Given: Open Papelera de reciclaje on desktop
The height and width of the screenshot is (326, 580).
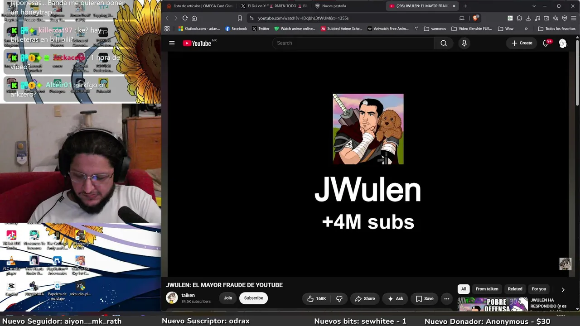Looking at the screenshot, I should (57, 291).
